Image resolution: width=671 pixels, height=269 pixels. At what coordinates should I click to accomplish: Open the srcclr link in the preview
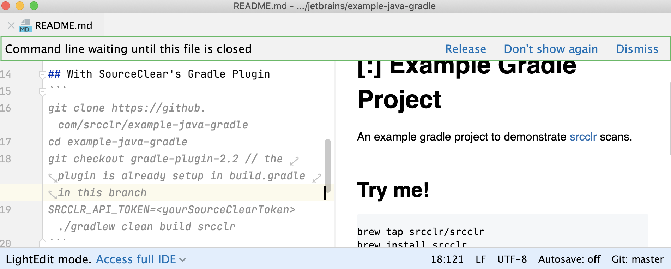point(583,137)
